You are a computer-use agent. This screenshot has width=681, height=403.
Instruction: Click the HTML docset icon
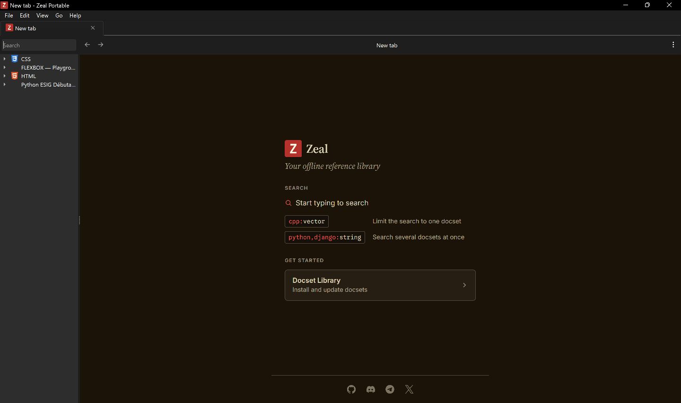click(x=15, y=76)
